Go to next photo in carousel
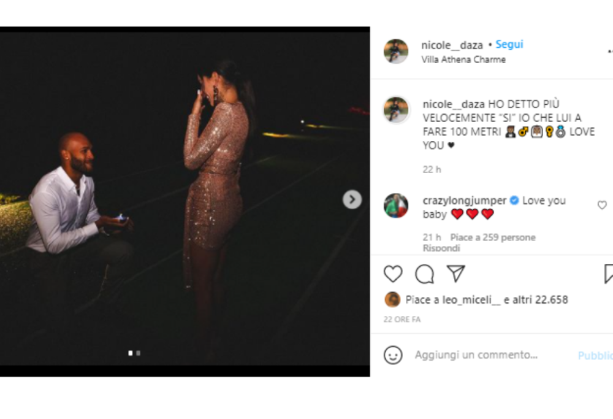Image resolution: width=613 pixels, height=419 pixels. (352, 199)
